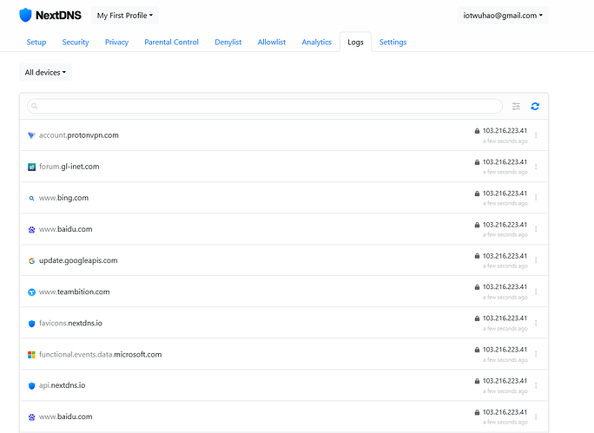Viewport: 594px width, 433px height.
Task: Click the favicons.nextdns.io shield icon
Action: tap(31, 324)
